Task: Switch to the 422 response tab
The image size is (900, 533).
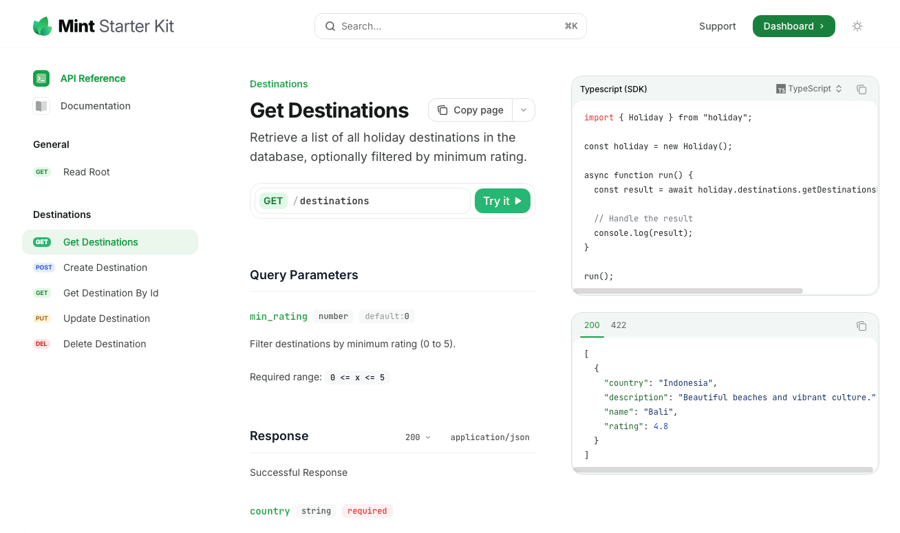Action: 618,325
